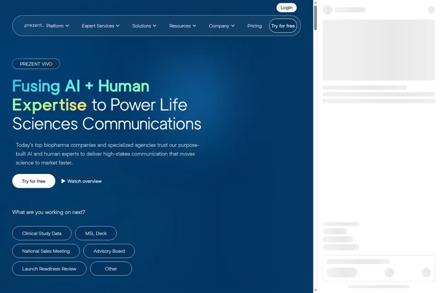Click the 'What are you working on next?' text

click(49, 212)
